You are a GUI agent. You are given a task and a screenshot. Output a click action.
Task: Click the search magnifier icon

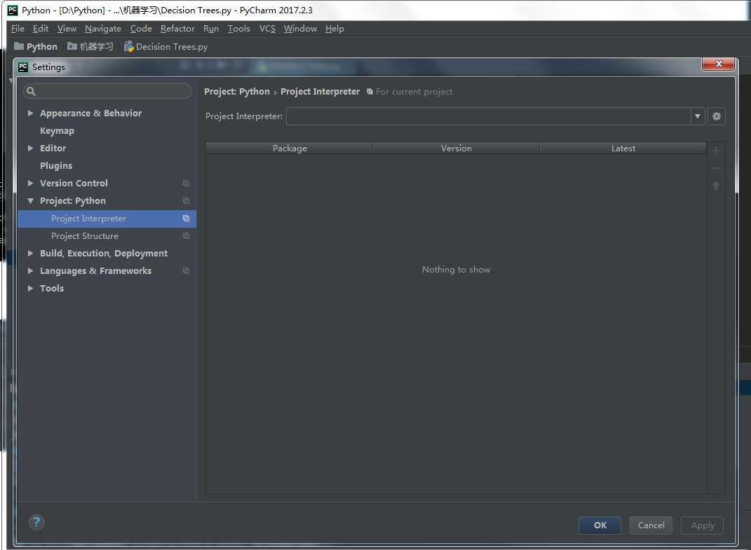31,91
